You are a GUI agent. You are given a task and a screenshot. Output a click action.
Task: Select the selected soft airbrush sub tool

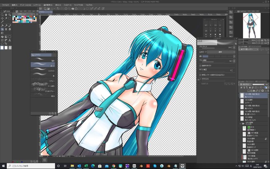(x=43, y=64)
